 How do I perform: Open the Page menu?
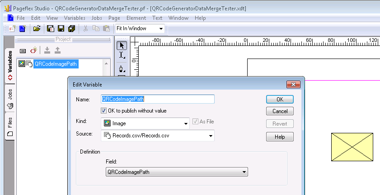(x=114, y=18)
